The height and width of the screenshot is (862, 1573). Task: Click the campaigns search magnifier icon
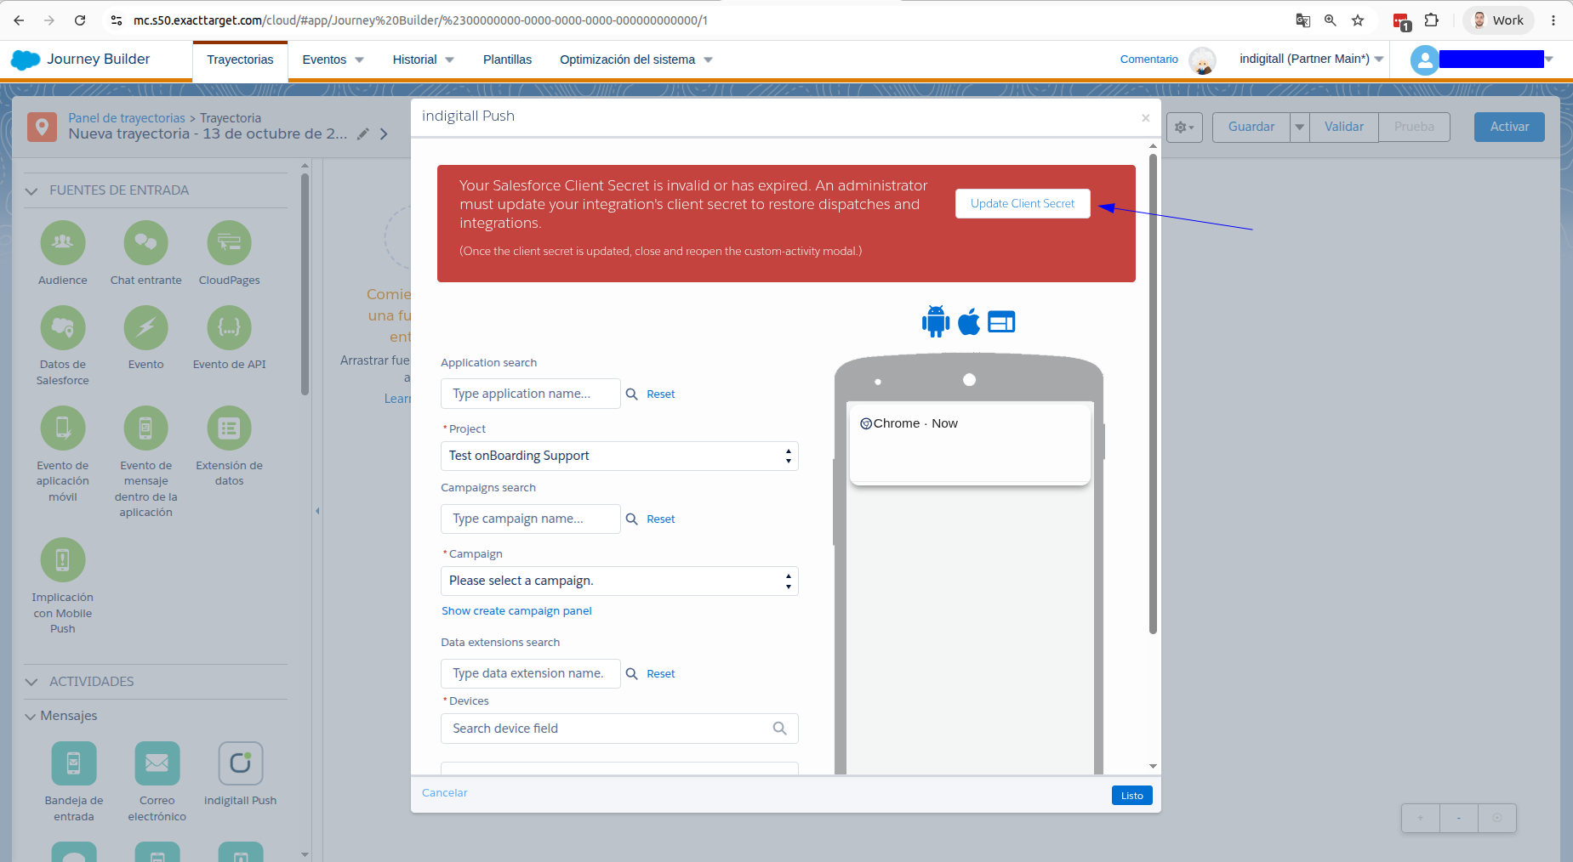pyautogui.click(x=632, y=519)
